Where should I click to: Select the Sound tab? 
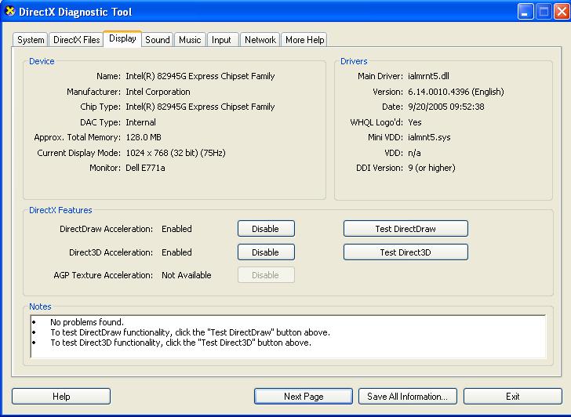pyautogui.click(x=157, y=40)
